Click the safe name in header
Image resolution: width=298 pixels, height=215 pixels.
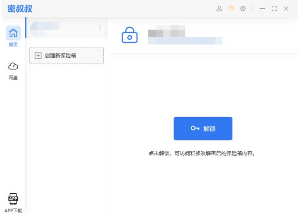pyautogui.click(x=167, y=33)
